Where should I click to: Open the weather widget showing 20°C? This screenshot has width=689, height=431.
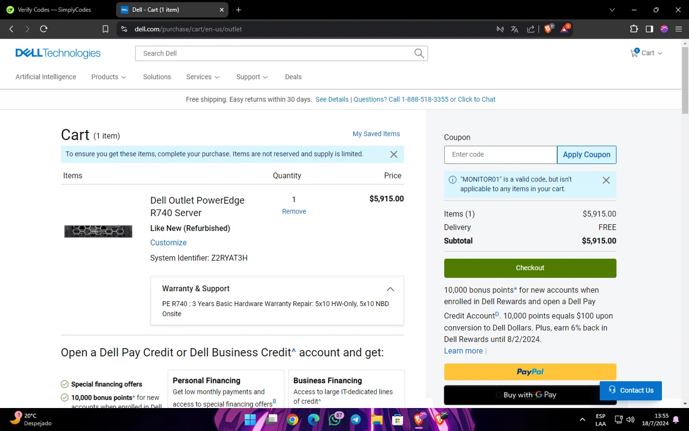31,419
